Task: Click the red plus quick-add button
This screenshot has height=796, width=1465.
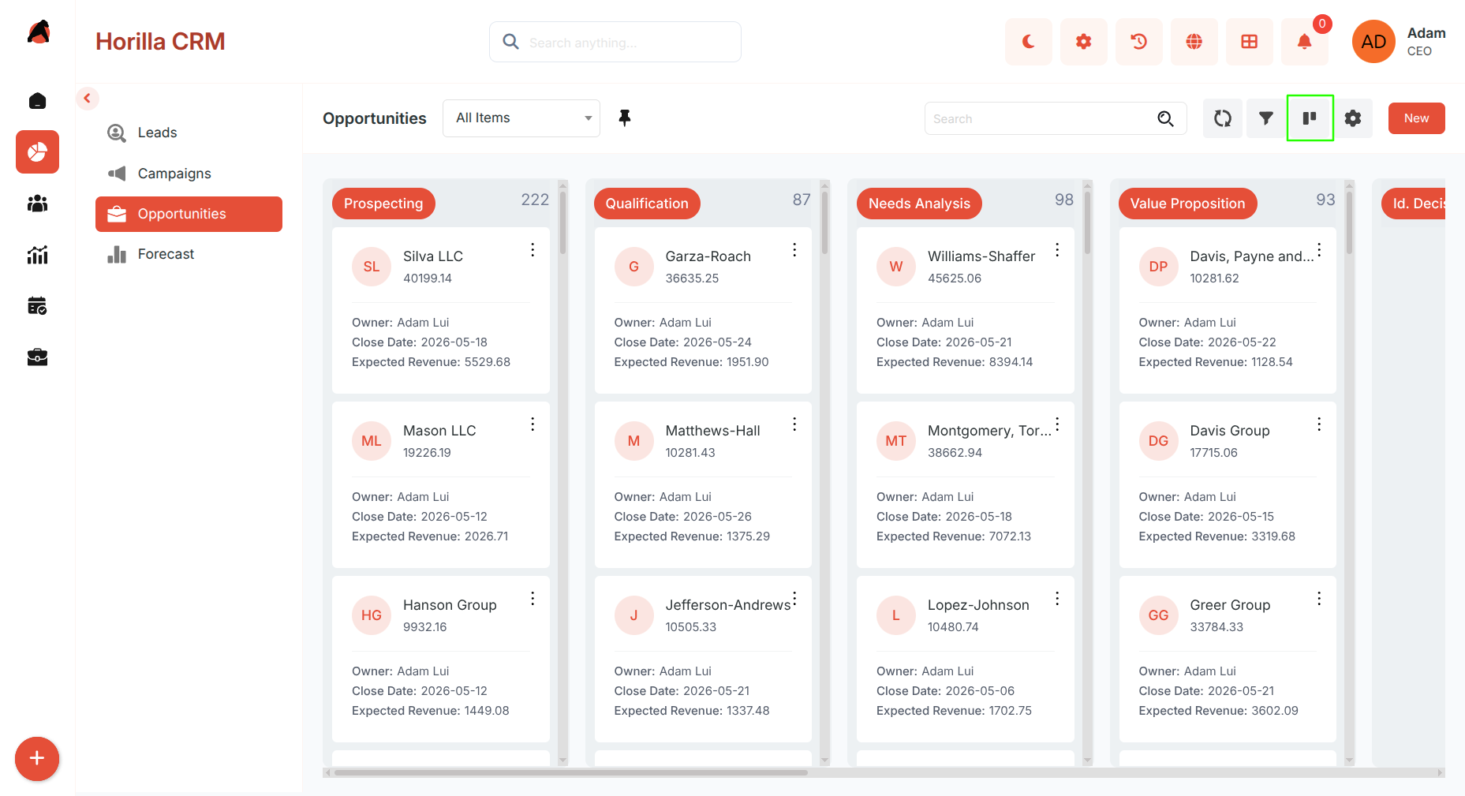Action: (x=37, y=759)
